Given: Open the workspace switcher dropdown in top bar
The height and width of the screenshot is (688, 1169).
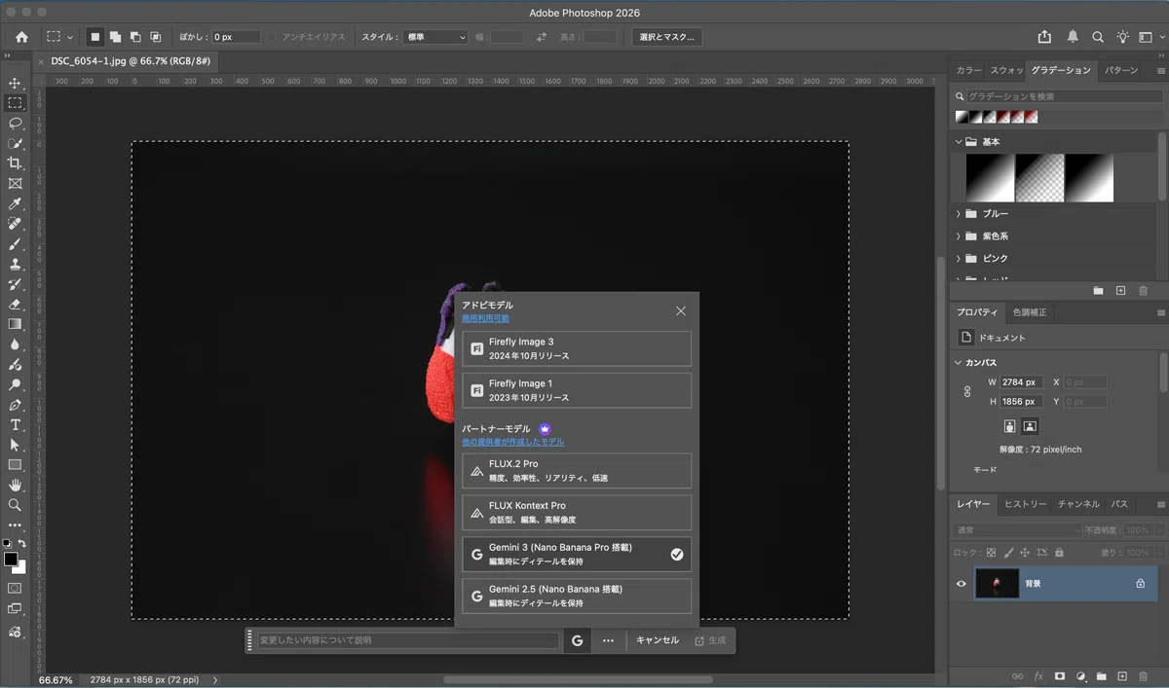Looking at the screenshot, I should 1150,37.
